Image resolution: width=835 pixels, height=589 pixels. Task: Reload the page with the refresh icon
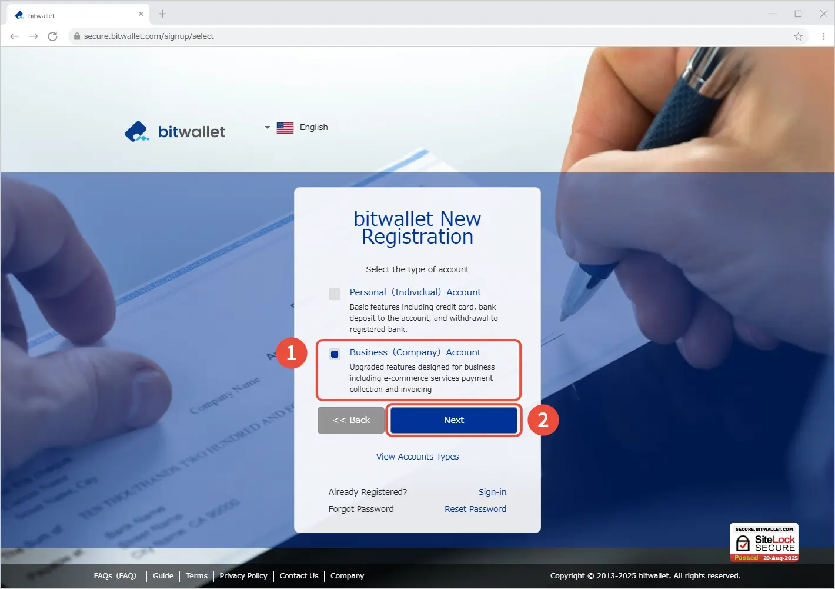[x=52, y=36]
